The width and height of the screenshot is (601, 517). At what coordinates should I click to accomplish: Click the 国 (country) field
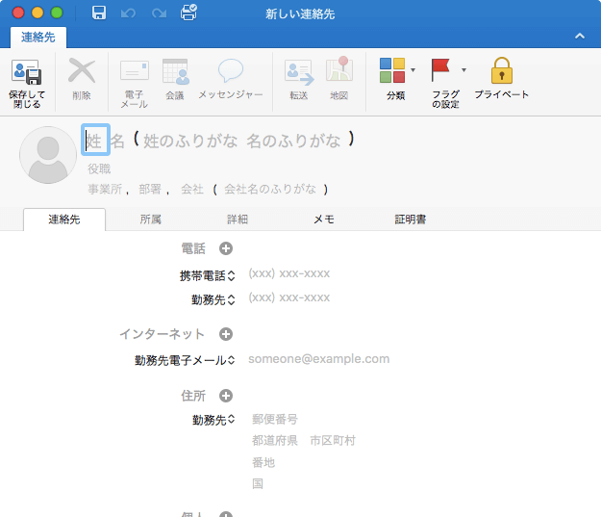click(x=258, y=483)
